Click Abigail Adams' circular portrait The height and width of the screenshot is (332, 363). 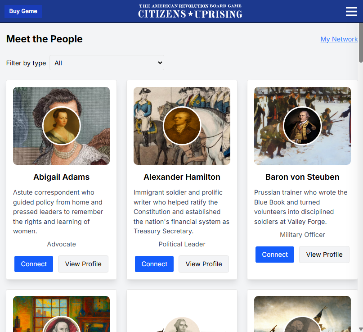(61, 126)
